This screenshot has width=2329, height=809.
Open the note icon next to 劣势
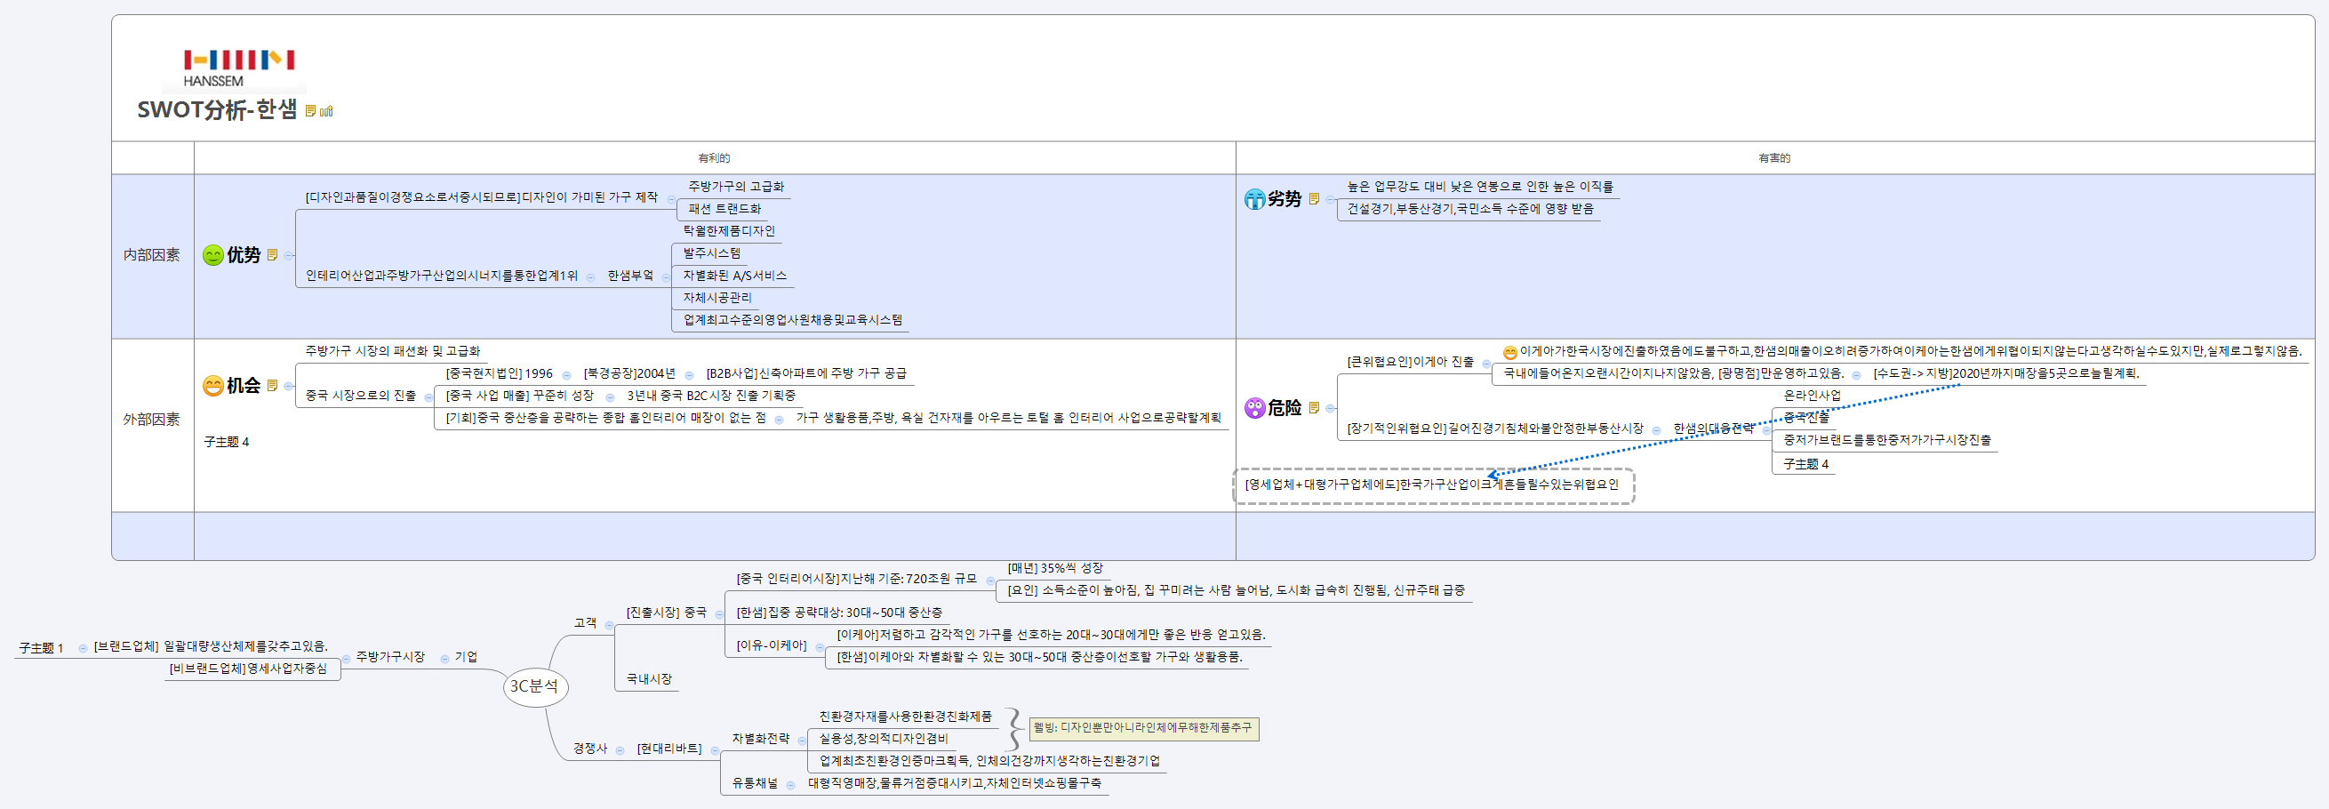[1314, 199]
